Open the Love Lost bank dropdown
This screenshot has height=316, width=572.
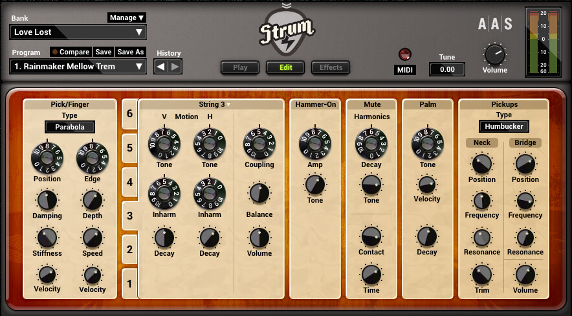point(78,32)
